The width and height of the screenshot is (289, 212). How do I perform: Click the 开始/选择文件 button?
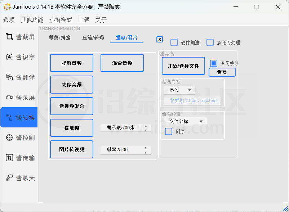click(183, 66)
